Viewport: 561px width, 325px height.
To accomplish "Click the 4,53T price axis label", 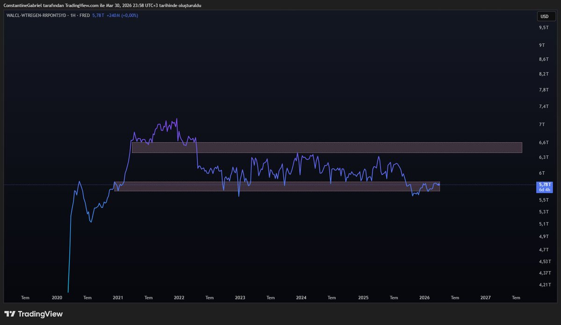I will 545,261.
